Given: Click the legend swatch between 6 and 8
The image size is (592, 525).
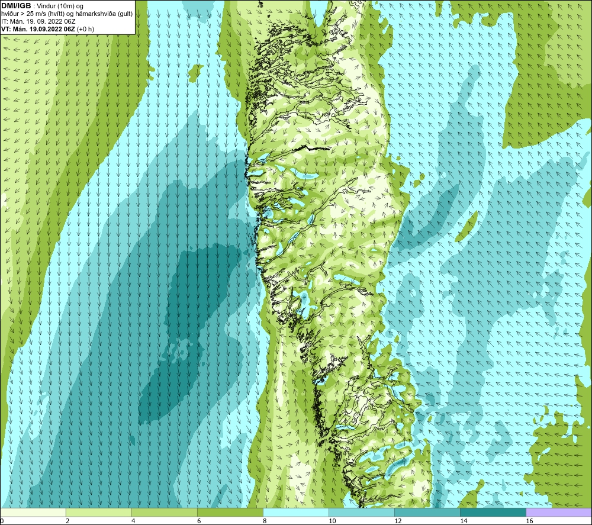Looking at the screenshot, I should click(230, 513).
